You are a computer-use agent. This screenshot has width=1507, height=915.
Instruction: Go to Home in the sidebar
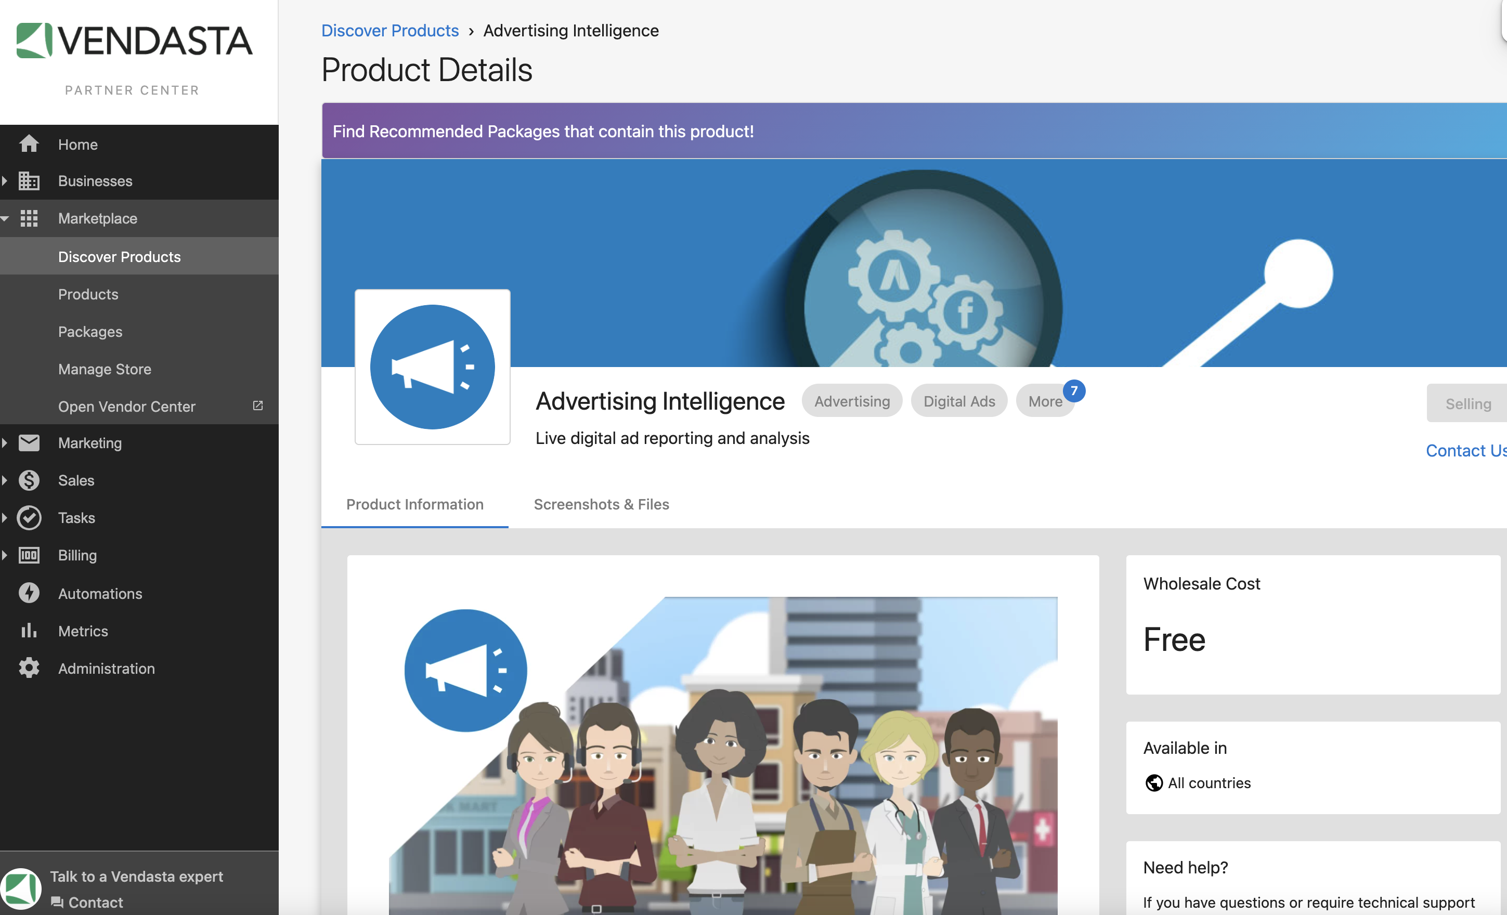(139, 145)
